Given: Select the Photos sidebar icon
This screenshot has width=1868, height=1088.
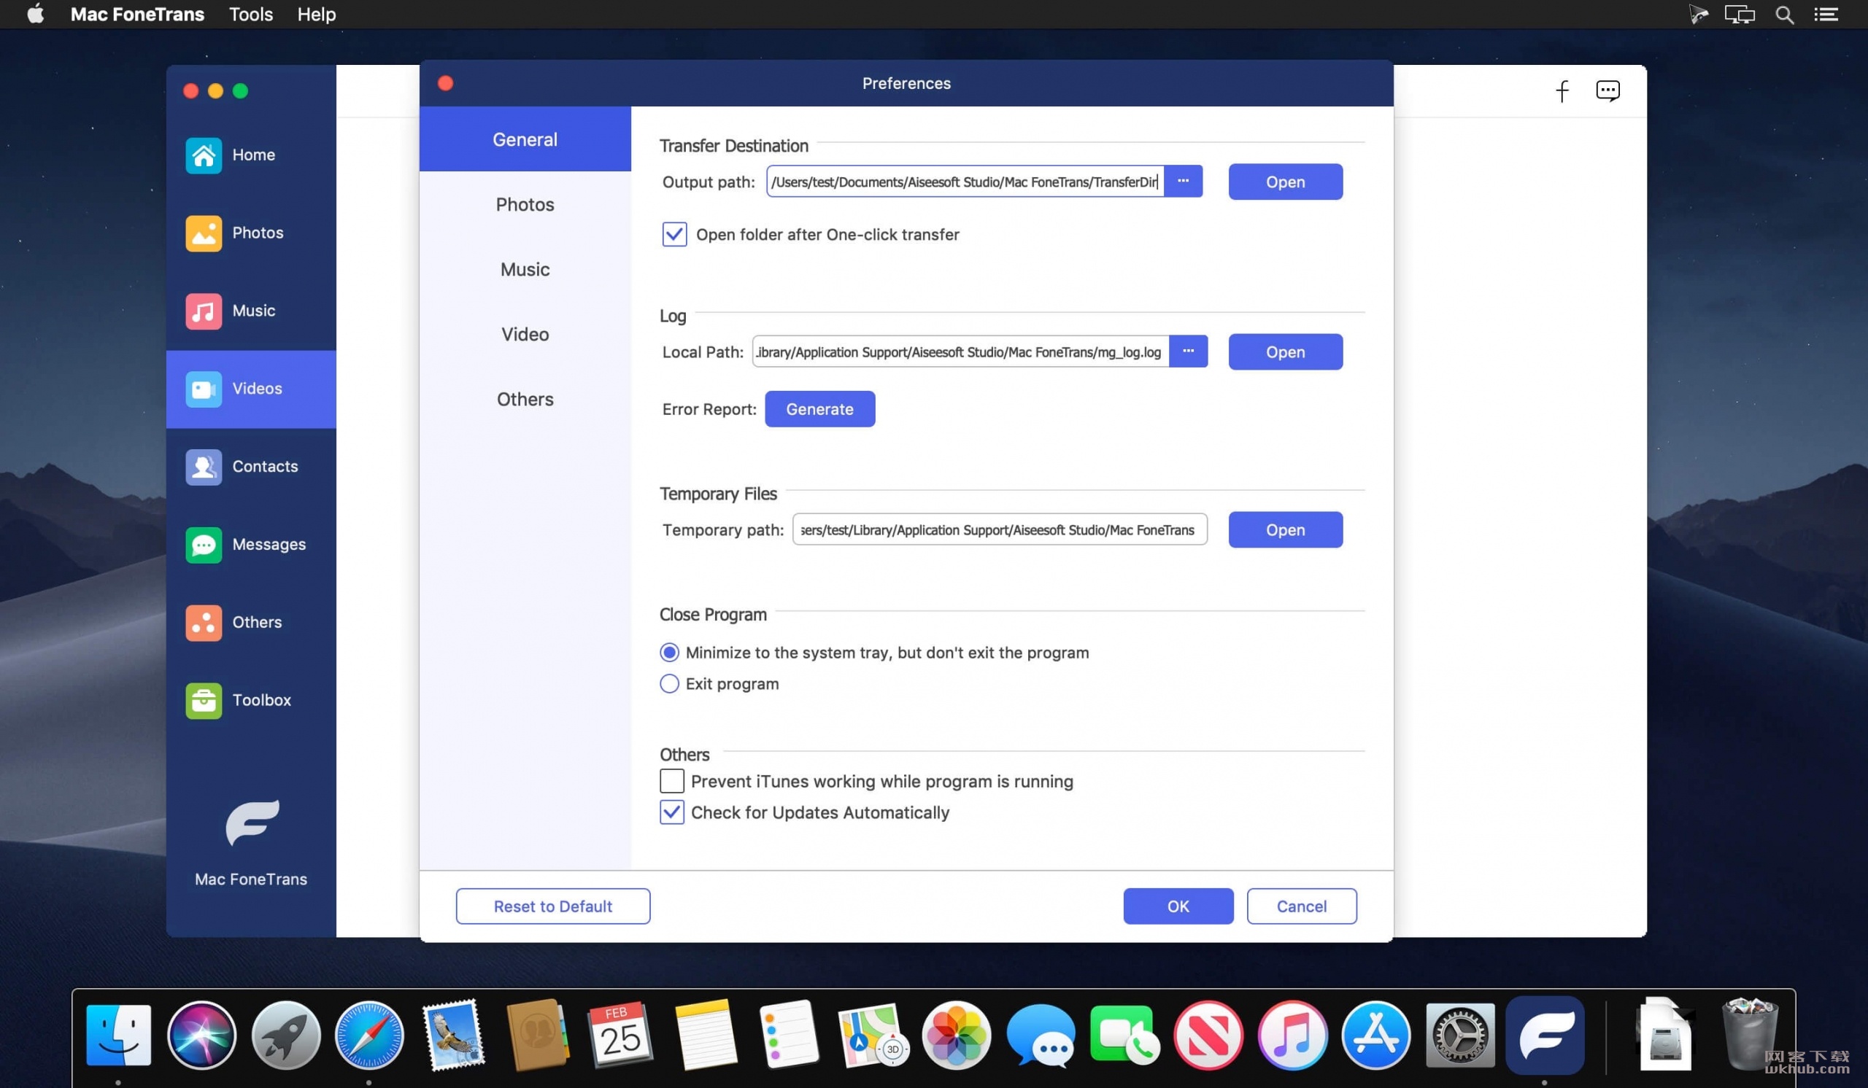Looking at the screenshot, I should (203, 233).
